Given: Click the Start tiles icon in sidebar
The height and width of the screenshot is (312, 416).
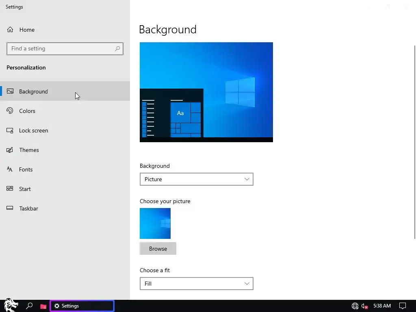Looking at the screenshot, I should [10, 188].
